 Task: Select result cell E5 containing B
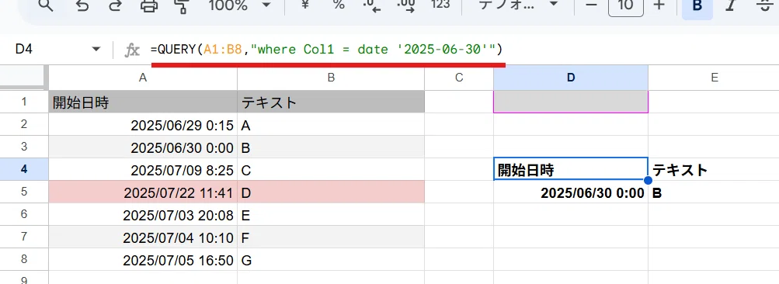click(714, 192)
